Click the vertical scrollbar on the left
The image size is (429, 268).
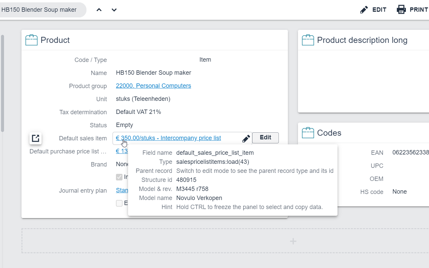[3, 84]
